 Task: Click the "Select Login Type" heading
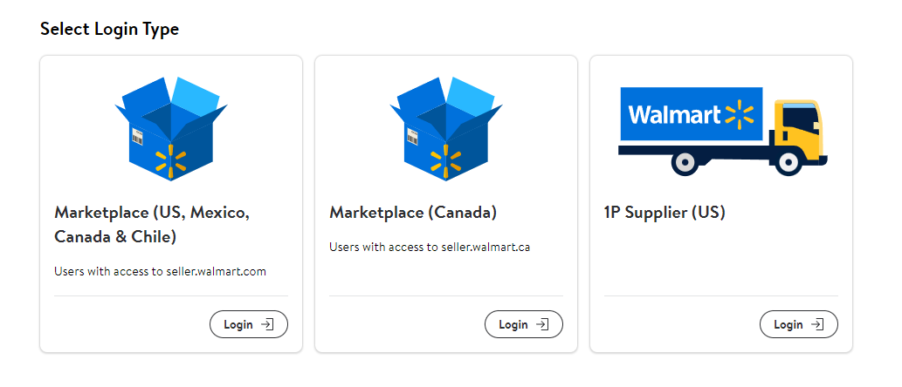[109, 29]
